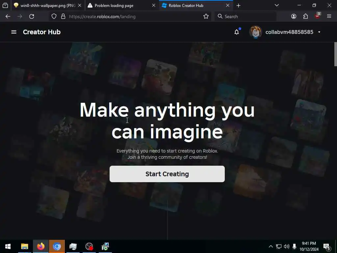Close the Problem loading page tab
Viewport: 337px width, 253px height.
coord(153,6)
